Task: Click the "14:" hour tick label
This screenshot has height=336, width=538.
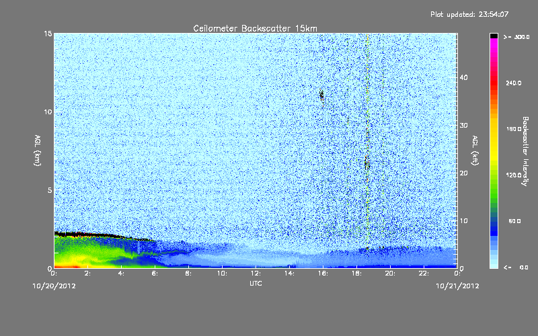Action: tap(290, 274)
